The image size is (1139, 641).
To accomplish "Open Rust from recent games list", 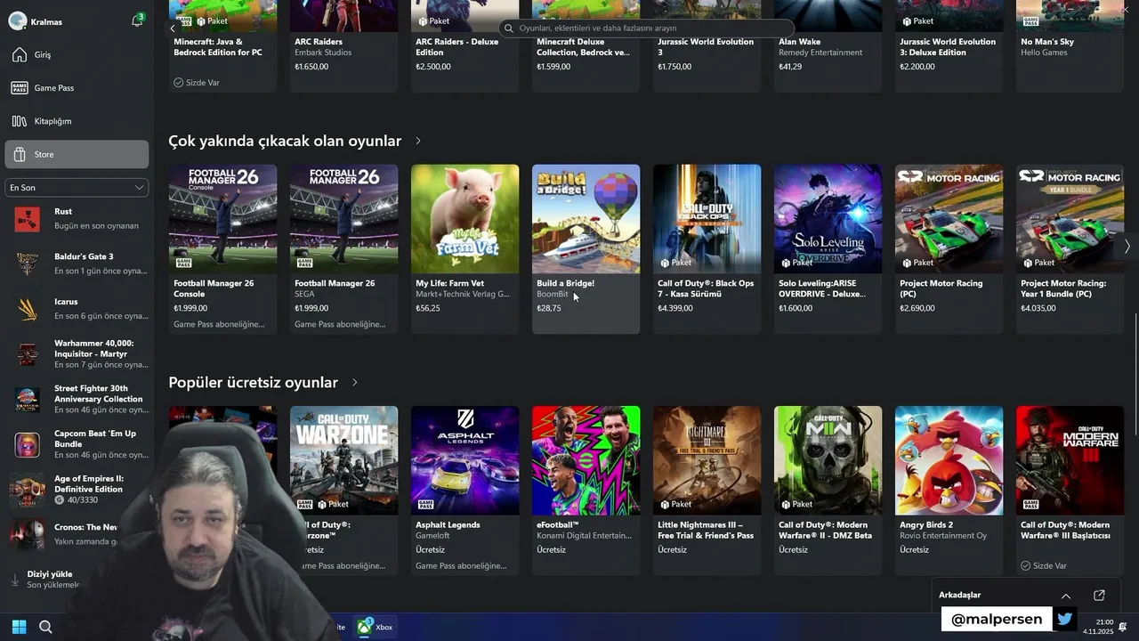I will click(77, 218).
